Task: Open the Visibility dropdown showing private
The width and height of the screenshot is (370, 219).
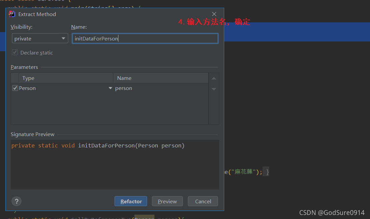Action: click(40, 38)
